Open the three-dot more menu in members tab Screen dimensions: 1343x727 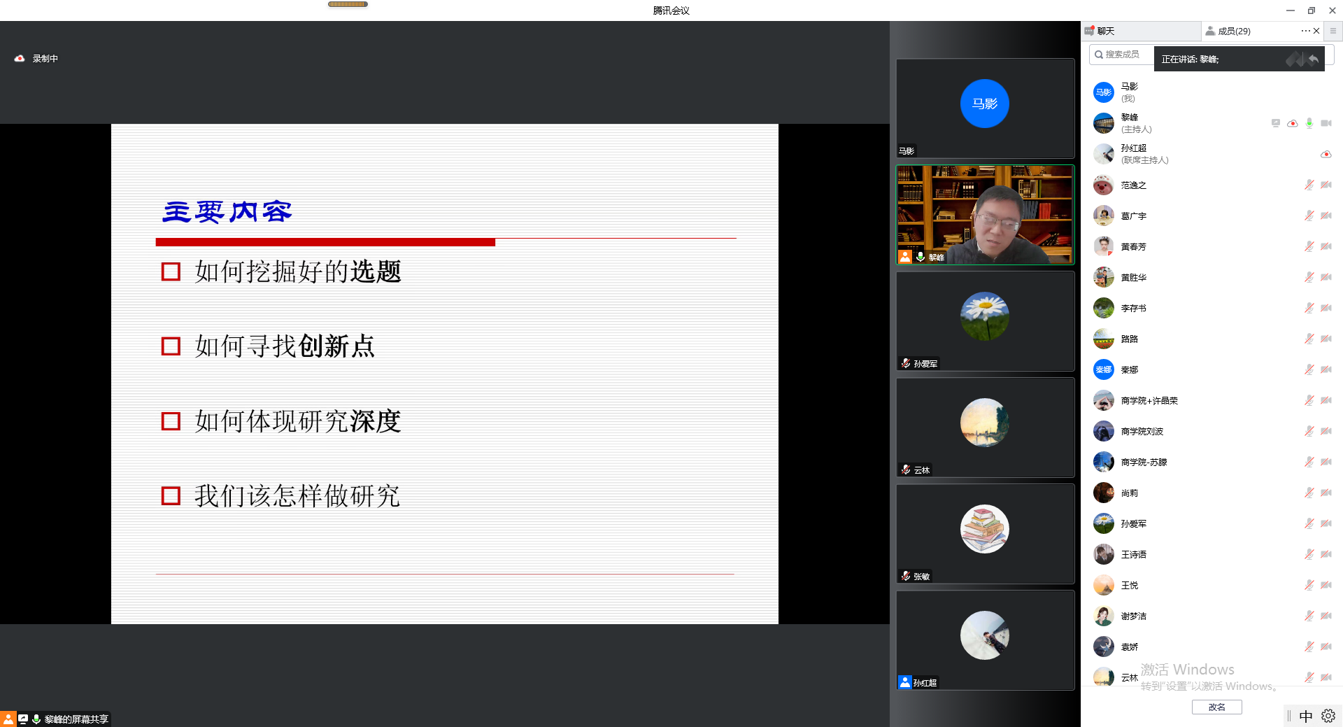click(x=1305, y=31)
